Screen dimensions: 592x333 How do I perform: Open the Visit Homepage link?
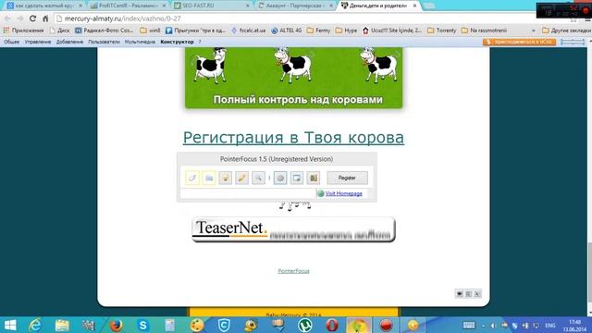(x=343, y=193)
